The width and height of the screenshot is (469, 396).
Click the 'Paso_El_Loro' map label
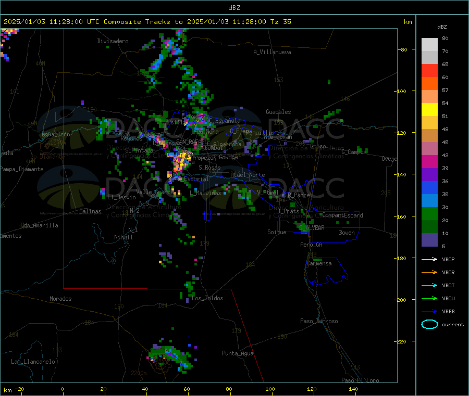tap(360, 380)
